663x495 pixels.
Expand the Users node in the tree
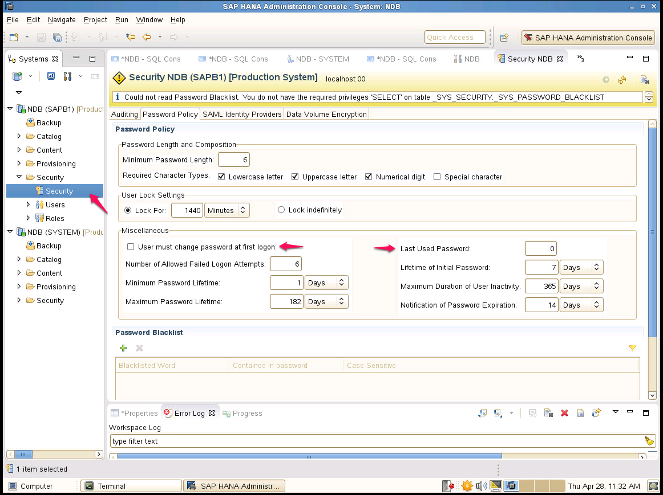[x=29, y=204]
